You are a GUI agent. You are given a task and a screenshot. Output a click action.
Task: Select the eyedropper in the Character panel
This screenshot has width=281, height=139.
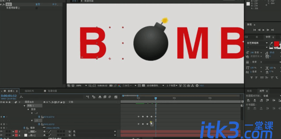coord(271,43)
